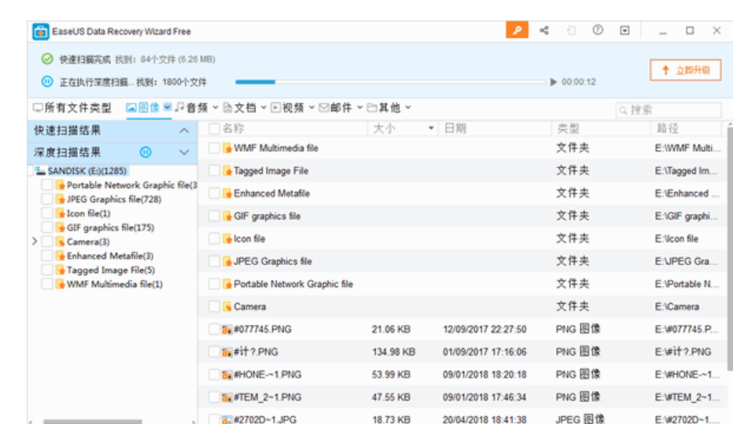Enable JPEG Graphics file(728) tree checkbox
The width and height of the screenshot is (733, 424).
47,199
